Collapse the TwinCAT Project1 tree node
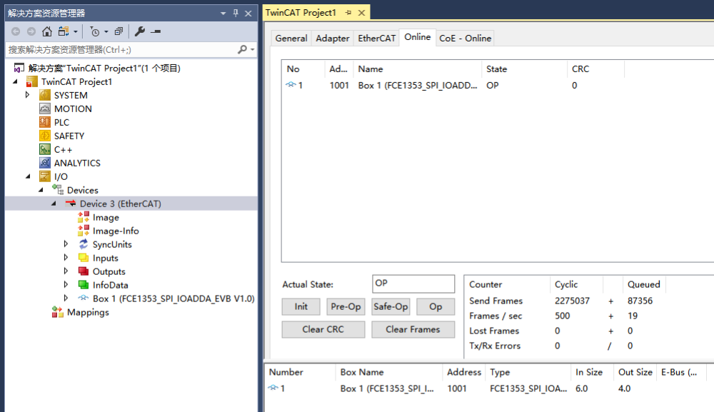Image resolution: width=714 pixels, height=412 pixels. pos(16,81)
